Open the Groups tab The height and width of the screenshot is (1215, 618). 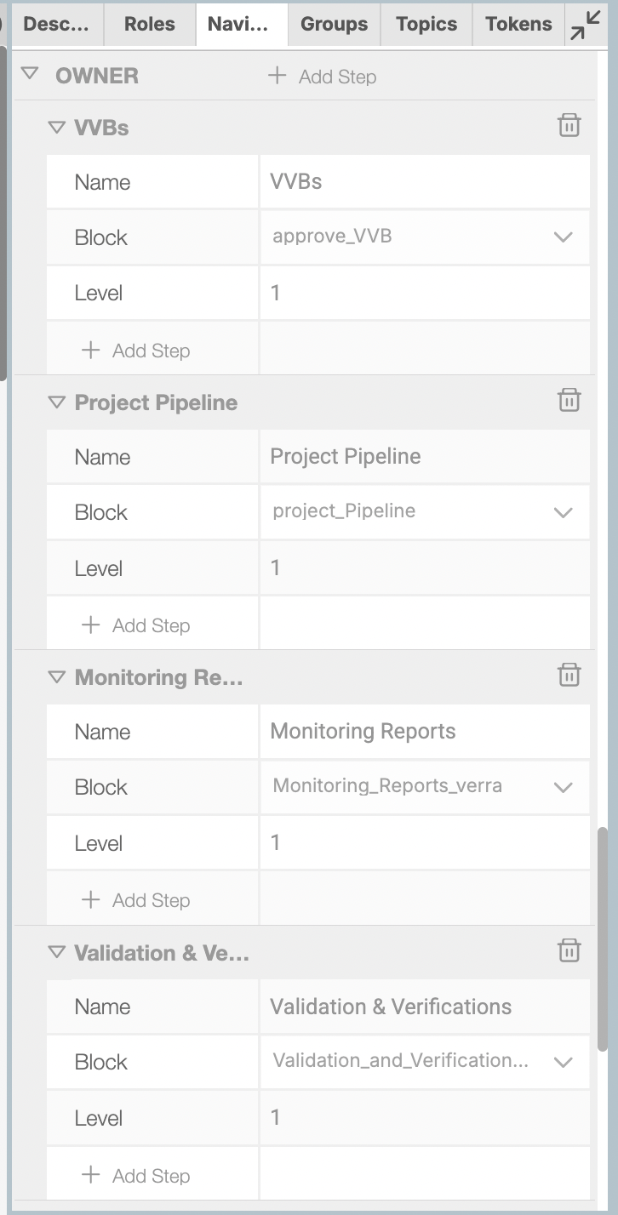pyautogui.click(x=334, y=24)
